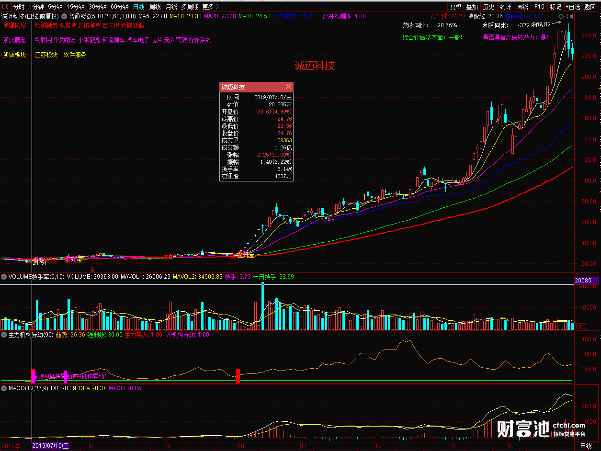
Task: Toggle the left sidebar panel icon
Action: [x=5, y=7]
